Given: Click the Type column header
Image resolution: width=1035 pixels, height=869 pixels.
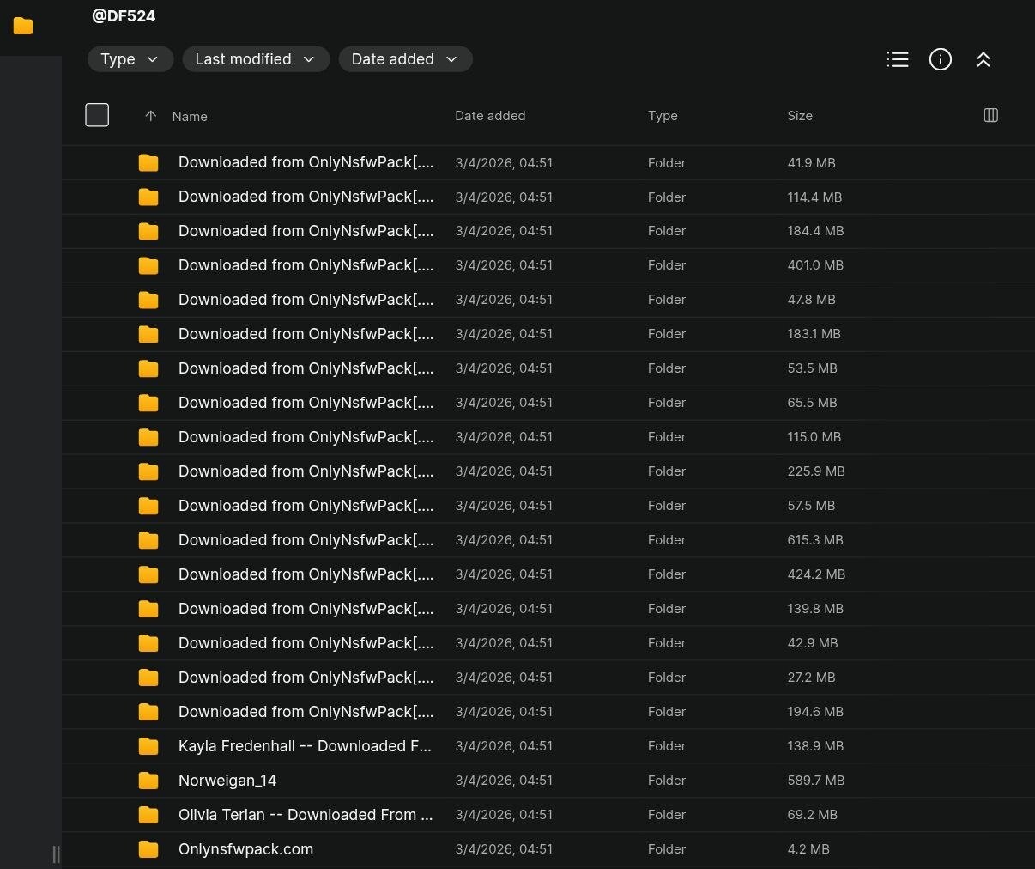Looking at the screenshot, I should click(663, 116).
